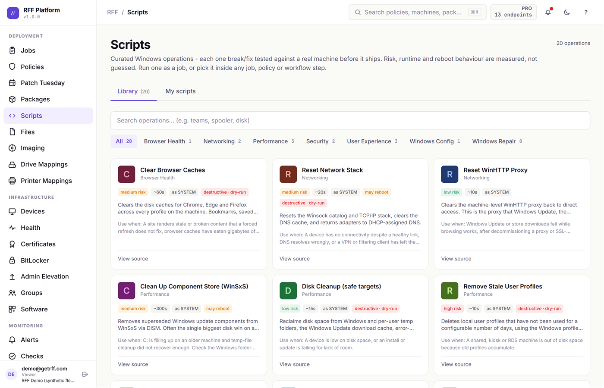Sign out using the logout icon
The width and height of the screenshot is (604, 388).
pyautogui.click(x=85, y=374)
